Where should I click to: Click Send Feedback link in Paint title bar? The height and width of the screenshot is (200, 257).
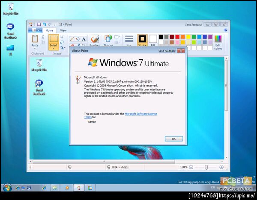[194, 25]
